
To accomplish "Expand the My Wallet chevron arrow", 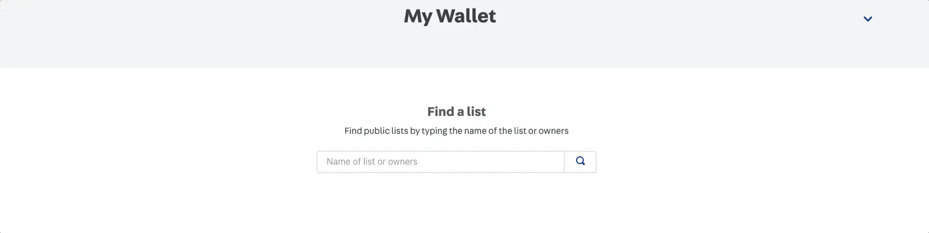I will pyautogui.click(x=867, y=19).
